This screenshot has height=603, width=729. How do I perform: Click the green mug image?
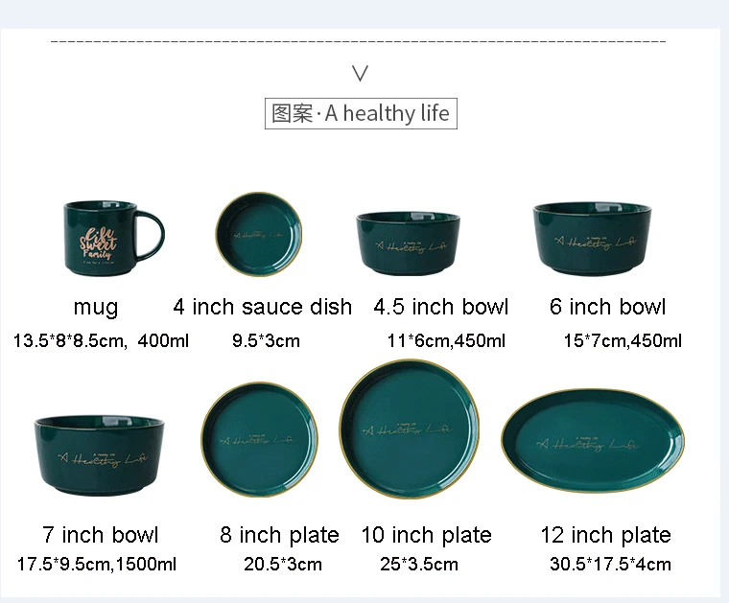click(x=114, y=238)
